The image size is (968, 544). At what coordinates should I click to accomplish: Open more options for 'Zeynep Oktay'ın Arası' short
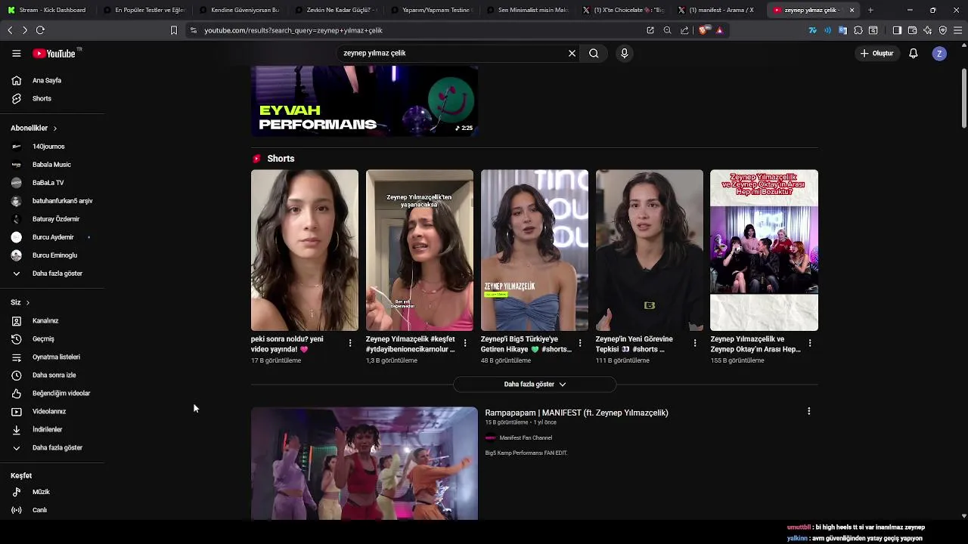(810, 343)
